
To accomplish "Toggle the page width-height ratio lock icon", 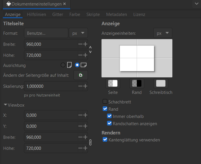I will coord(90,50).
